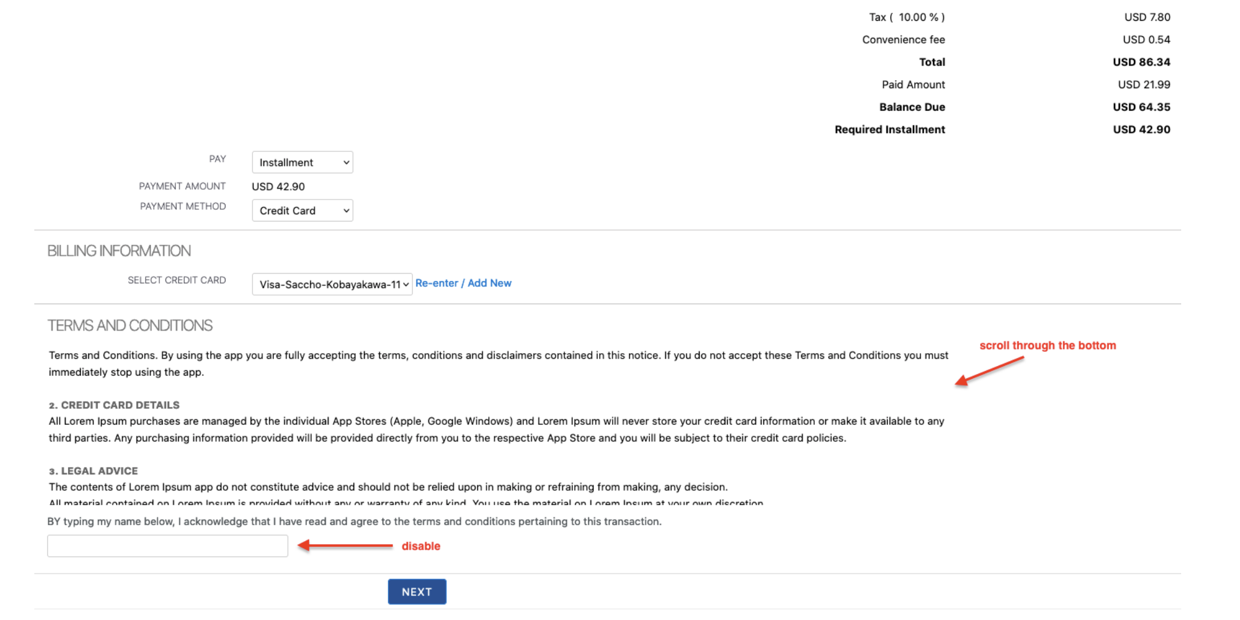Click the red "disable" annotation text
Image resolution: width=1240 pixels, height=620 pixels.
[421, 546]
